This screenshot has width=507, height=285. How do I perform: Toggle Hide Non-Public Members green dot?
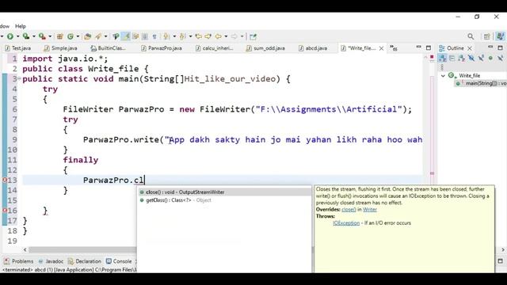pos(490,58)
